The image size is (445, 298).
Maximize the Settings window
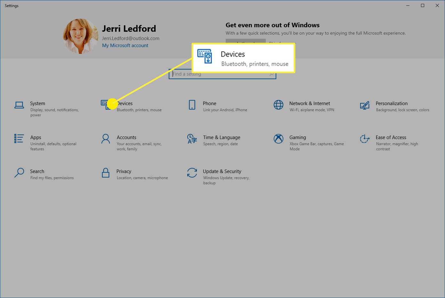point(423,5)
